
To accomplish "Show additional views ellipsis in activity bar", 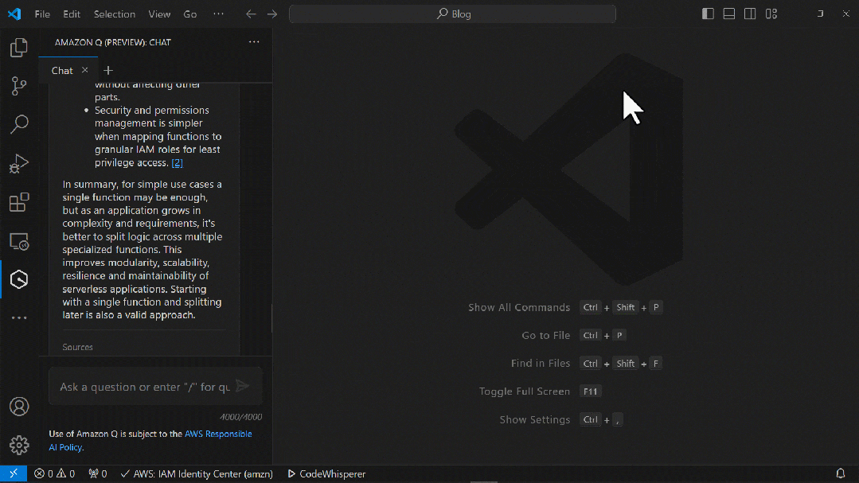I will click(18, 317).
